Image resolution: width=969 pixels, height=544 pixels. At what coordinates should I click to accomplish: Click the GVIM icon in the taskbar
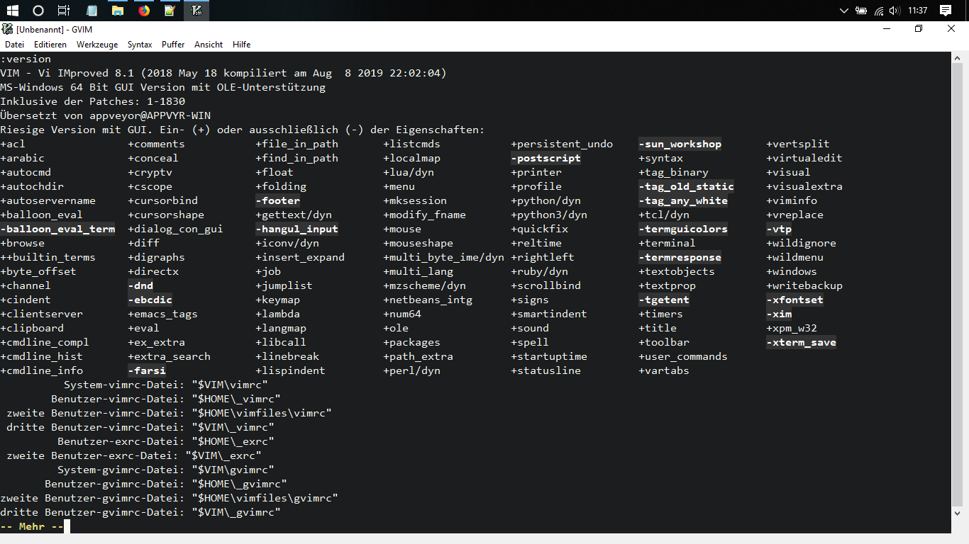(x=196, y=11)
